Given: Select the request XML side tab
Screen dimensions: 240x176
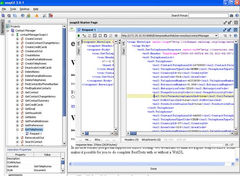Looking at the screenshot, I should coord(78,44).
